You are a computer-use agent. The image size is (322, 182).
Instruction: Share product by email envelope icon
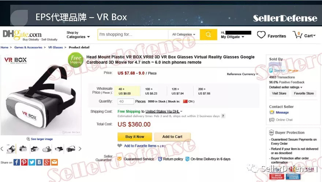coord(55,162)
